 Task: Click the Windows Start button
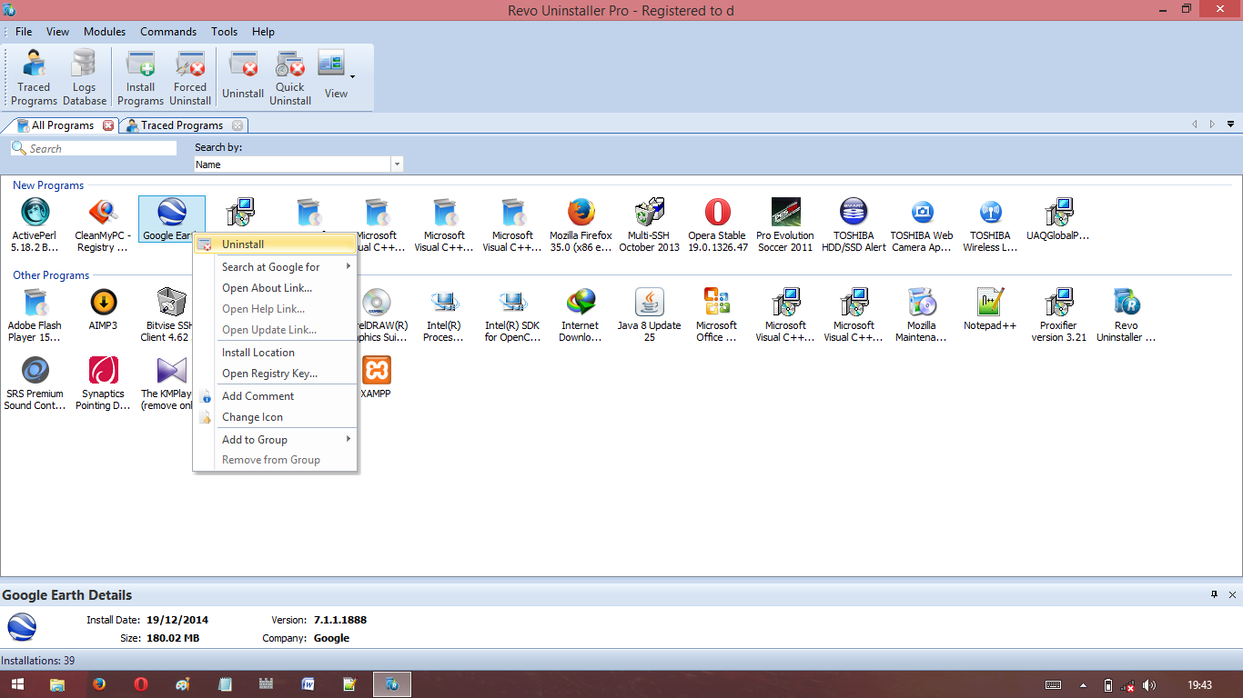(17, 684)
